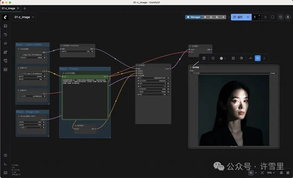Click the blue play button on node toolbar
The height and width of the screenshot is (178, 293).
[x=257, y=58]
